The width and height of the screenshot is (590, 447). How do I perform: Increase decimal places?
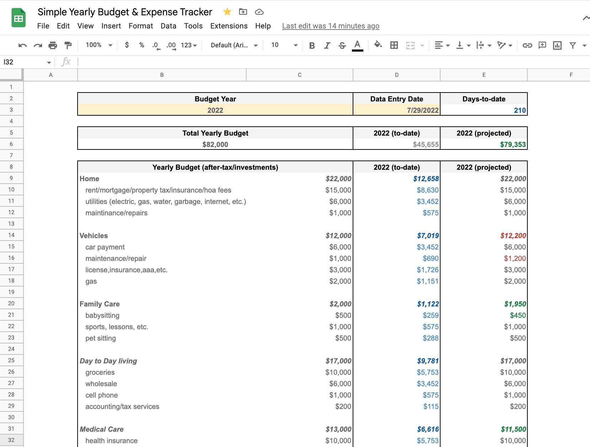click(x=172, y=45)
